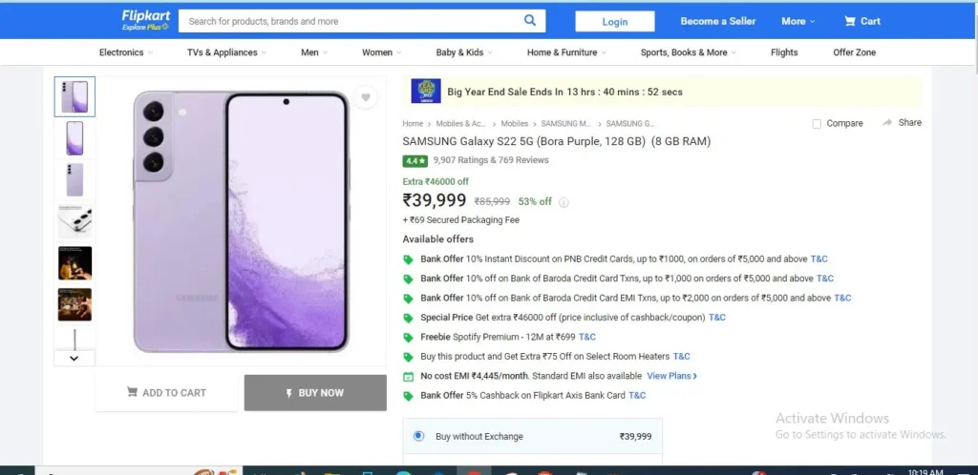Click BUY NOW button
This screenshot has width=978, height=475.
point(315,393)
